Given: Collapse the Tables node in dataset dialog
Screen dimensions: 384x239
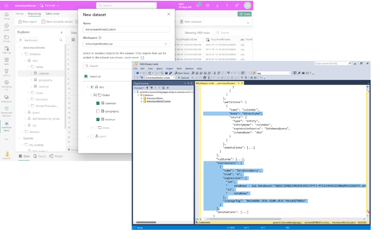Looking at the screenshot, I should (91, 95).
